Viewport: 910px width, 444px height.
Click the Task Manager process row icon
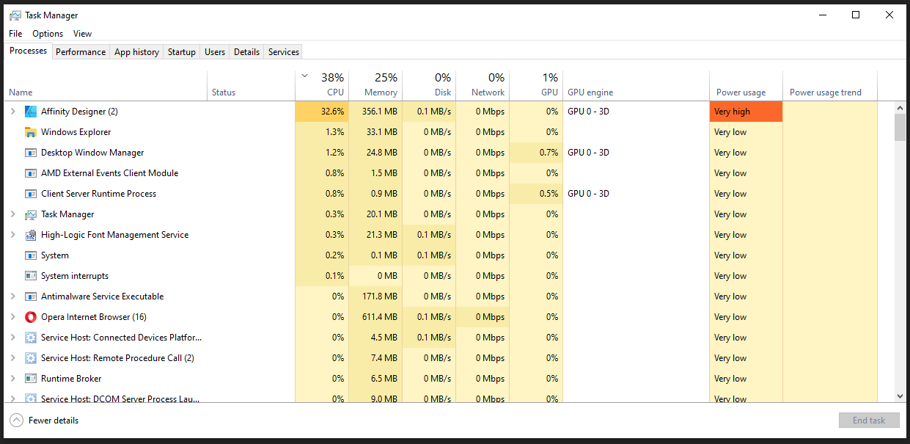pos(30,214)
